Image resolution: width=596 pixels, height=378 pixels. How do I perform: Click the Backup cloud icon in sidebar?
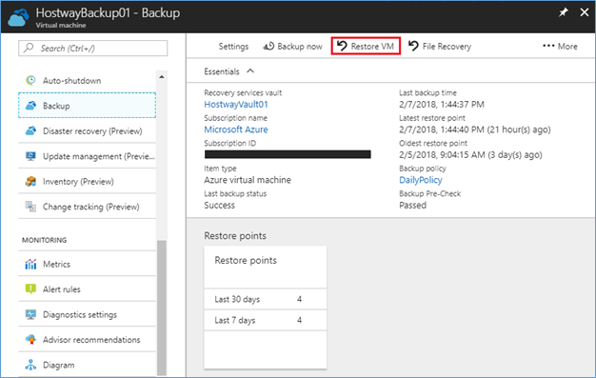tap(30, 106)
